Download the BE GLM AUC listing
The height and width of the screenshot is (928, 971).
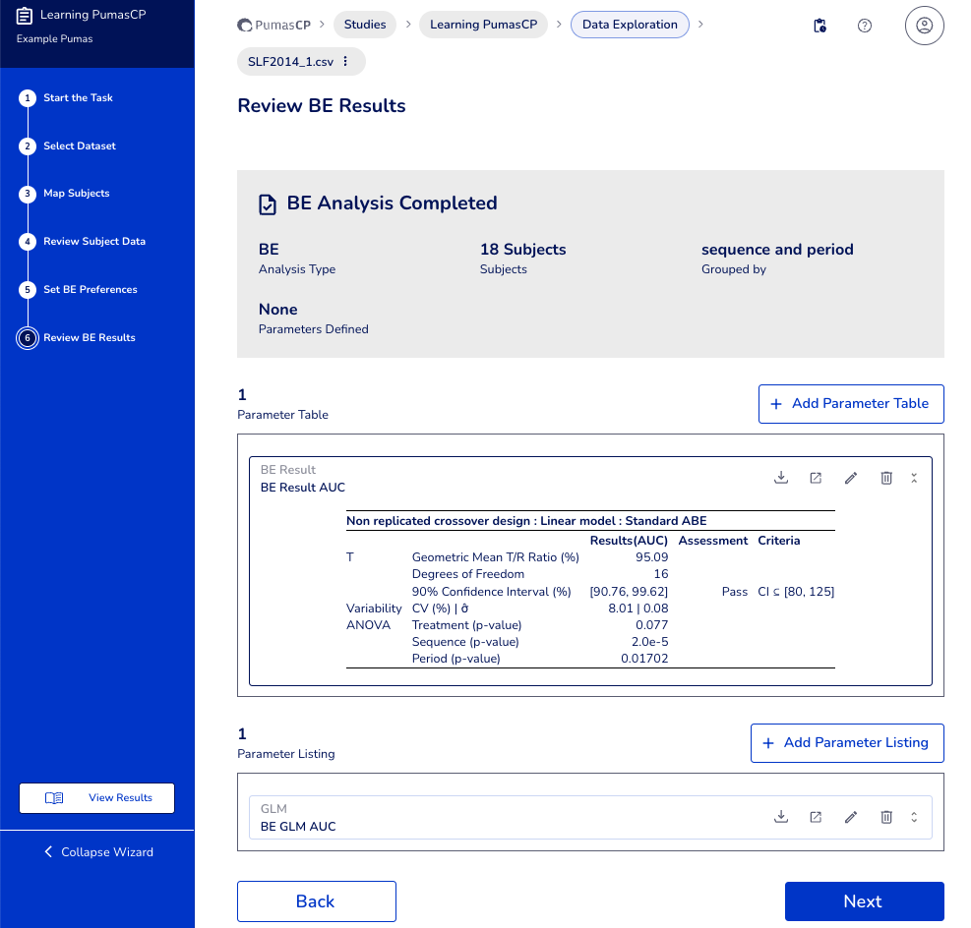click(781, 817)
